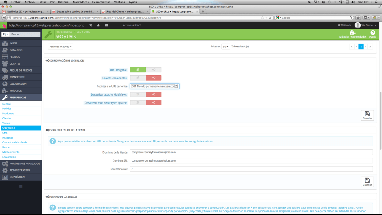Click the Guardar icon in Configuración de enlaces
Viewport: 382px width, 215px height.
point(367,115)
